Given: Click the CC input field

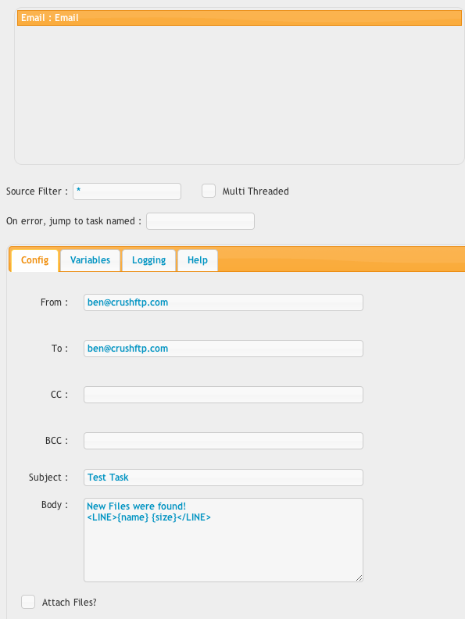Looking at the screenshot, I should click(x=224, y=395).
